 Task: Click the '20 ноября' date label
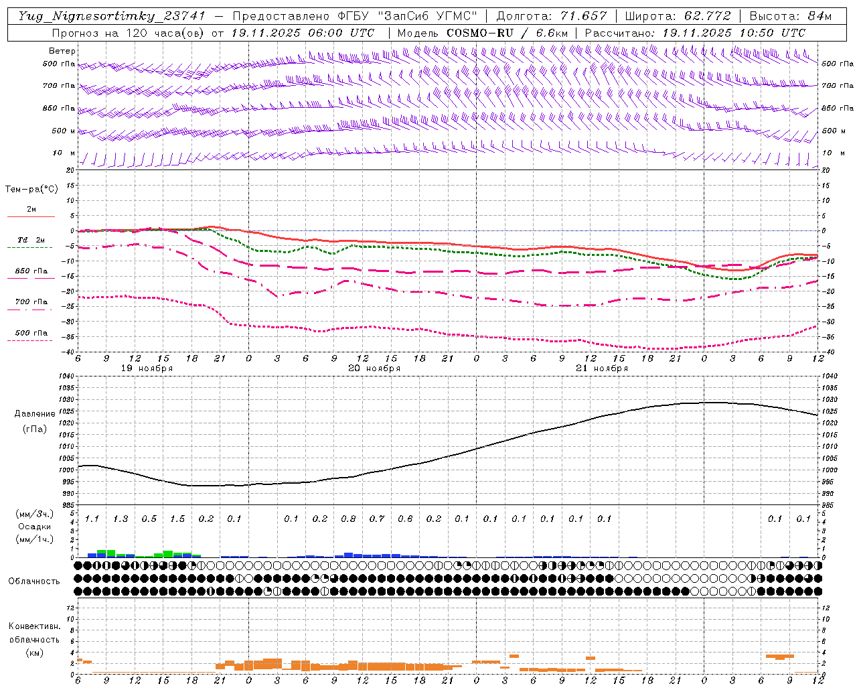(x=374, y=368)
